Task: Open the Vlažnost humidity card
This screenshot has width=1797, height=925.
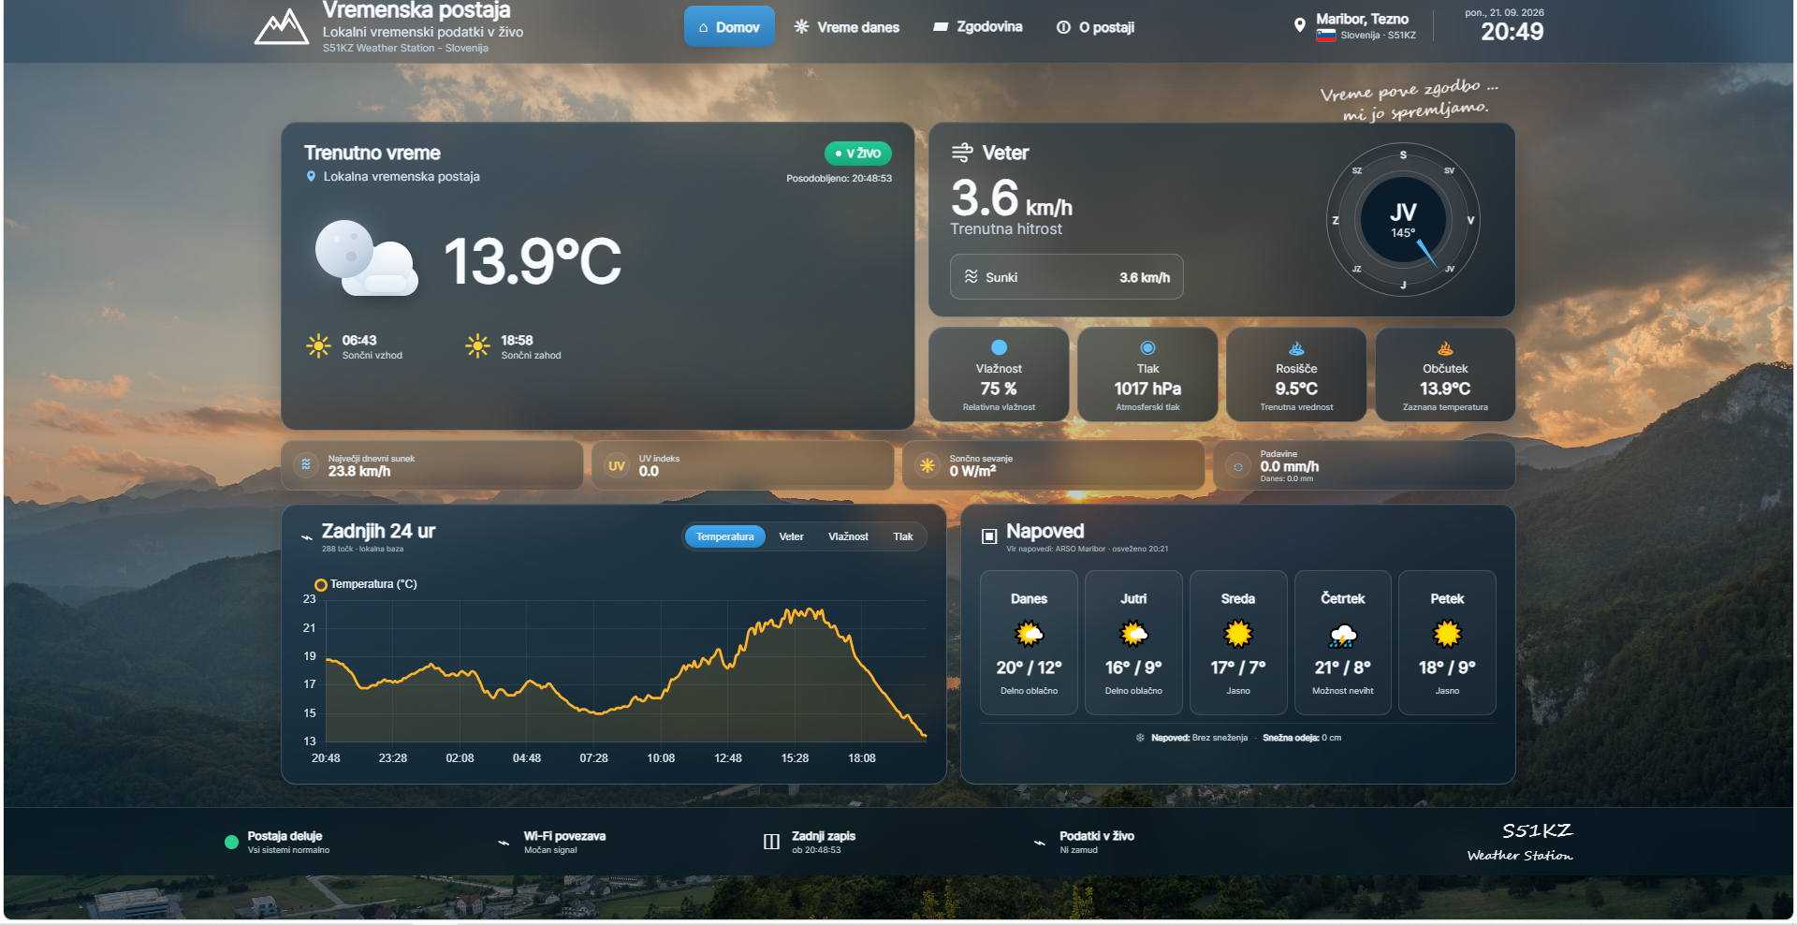Action: 999,374
